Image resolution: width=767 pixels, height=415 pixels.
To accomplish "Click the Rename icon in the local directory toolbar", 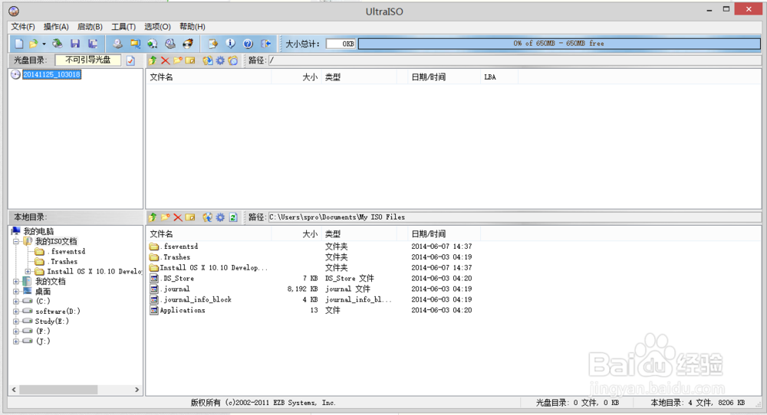I will point(190,217).
